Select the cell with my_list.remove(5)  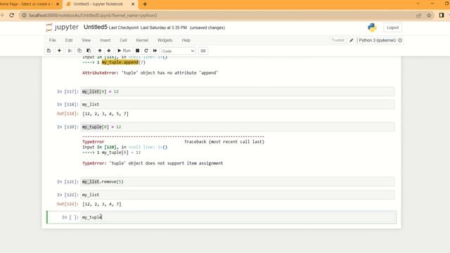point(238,181)
